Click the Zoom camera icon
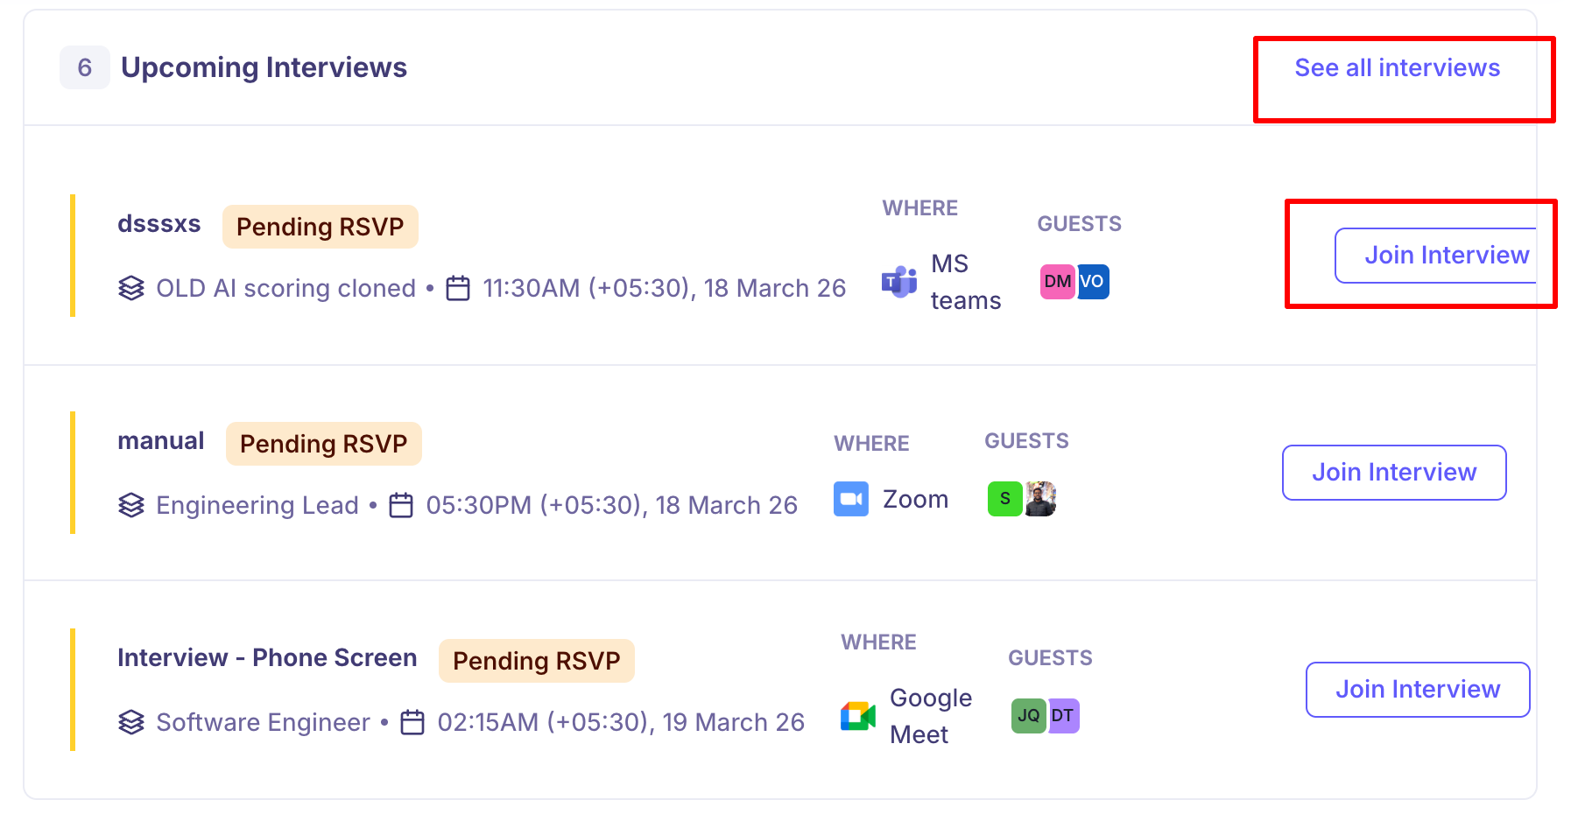The width and height of the screenshot is (1578, 814). 850,499
